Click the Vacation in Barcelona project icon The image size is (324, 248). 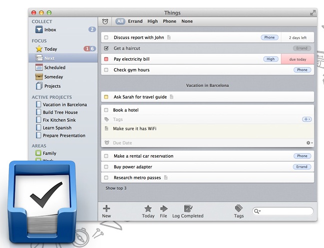click(39, 104)
